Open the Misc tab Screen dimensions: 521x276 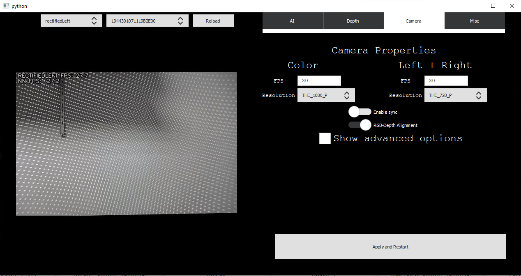point(475,21)
